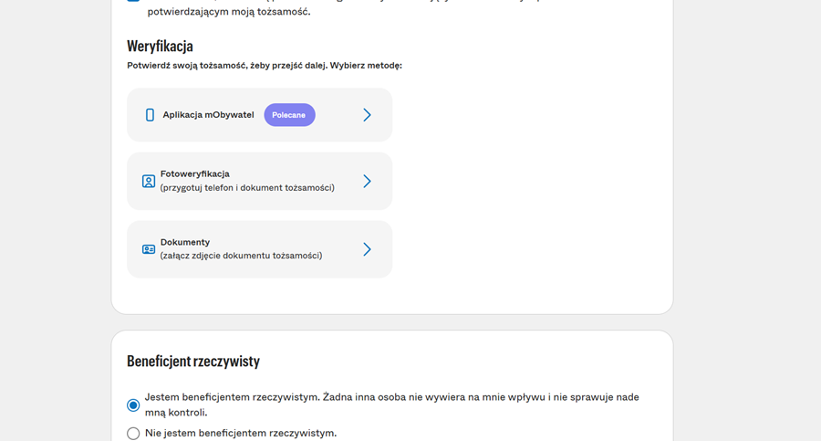
Task: Open mObywatel option via its right chevron
Action: 367,115
